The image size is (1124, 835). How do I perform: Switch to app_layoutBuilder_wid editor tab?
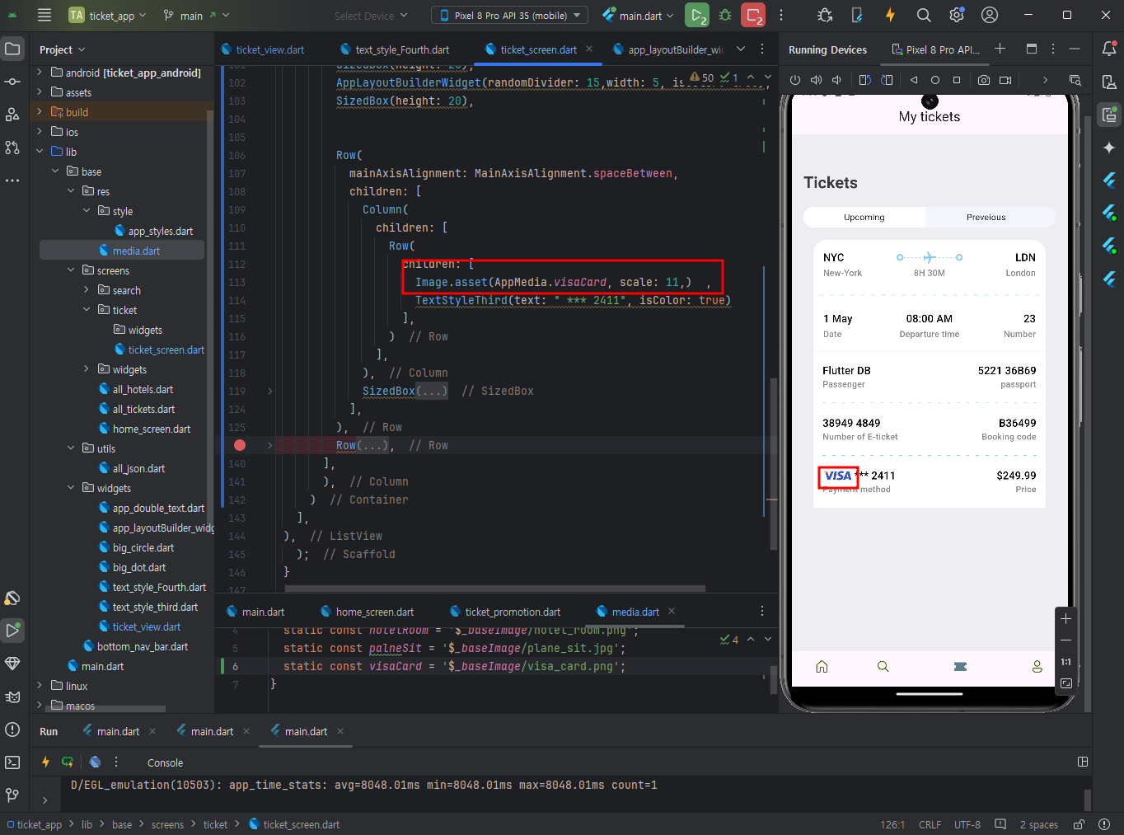pyautogui.click(x=667, y=49)
